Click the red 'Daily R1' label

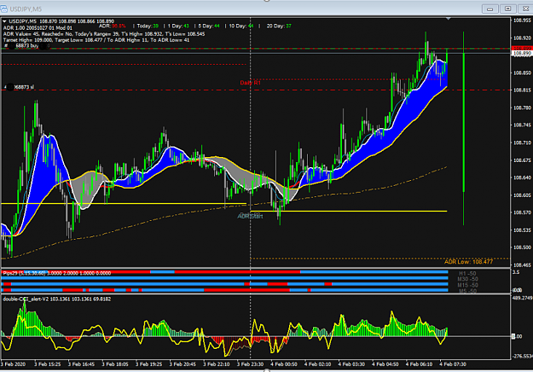point(250,83)
